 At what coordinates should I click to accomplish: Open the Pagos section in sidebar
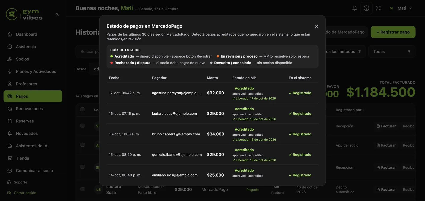pos(33,96)
